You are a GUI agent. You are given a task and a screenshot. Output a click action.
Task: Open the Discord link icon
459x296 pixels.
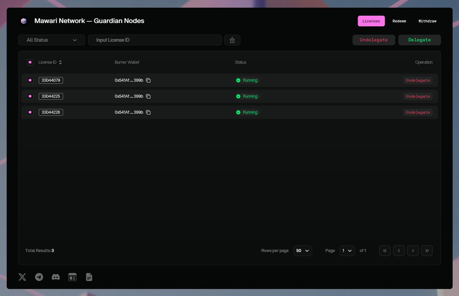click(x=56, y=277)
